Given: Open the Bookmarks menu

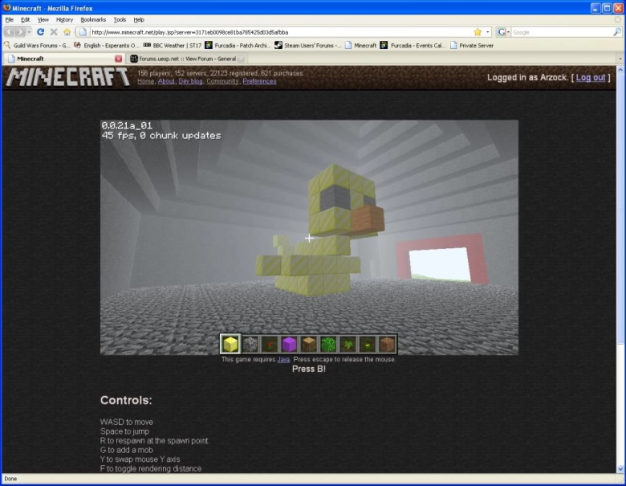Looking at the screenshot, I should click(x=93, y=19).
